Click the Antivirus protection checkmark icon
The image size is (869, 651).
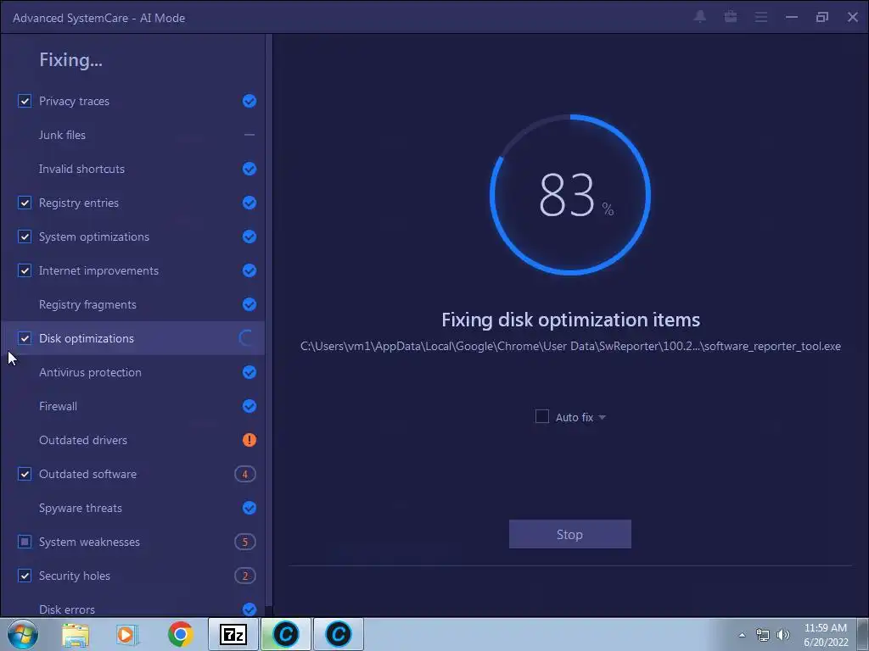[x=249, y=372]
